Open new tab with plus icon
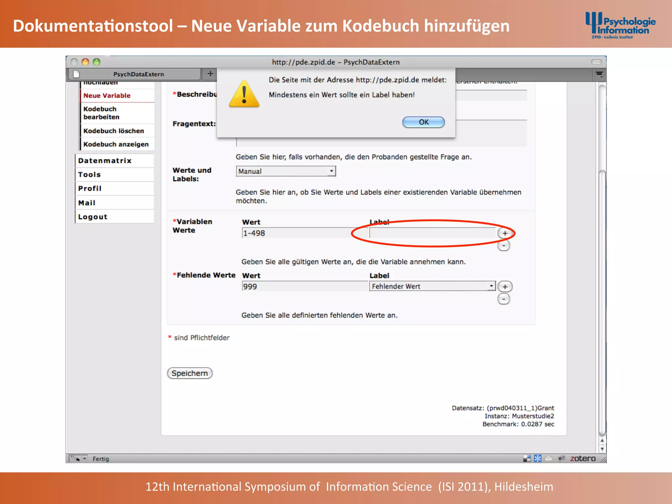This screenshot has width=672, height=504. [210, 74]
